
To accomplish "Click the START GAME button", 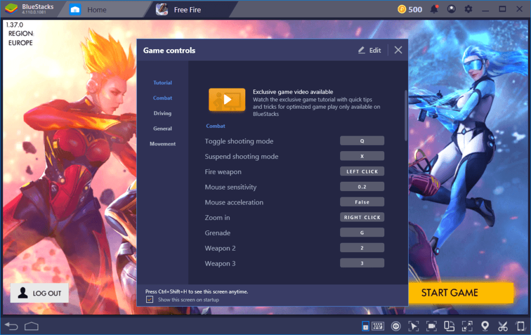I will [x=461, y=293].
